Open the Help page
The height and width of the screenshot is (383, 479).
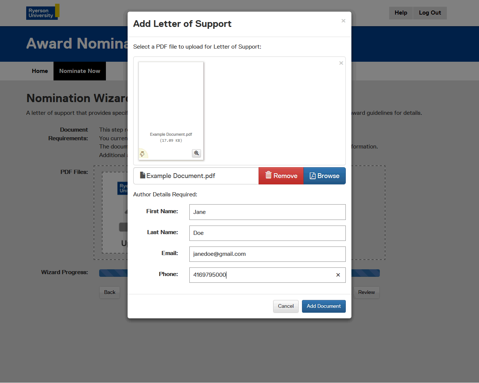pyautogui.click(x=401, y=13)
